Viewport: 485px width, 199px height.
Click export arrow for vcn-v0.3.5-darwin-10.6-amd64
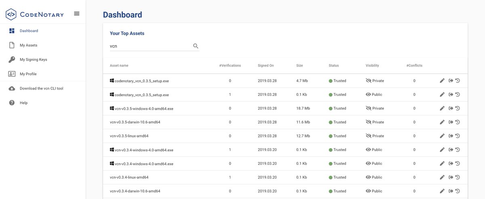[x=451, y=122]
